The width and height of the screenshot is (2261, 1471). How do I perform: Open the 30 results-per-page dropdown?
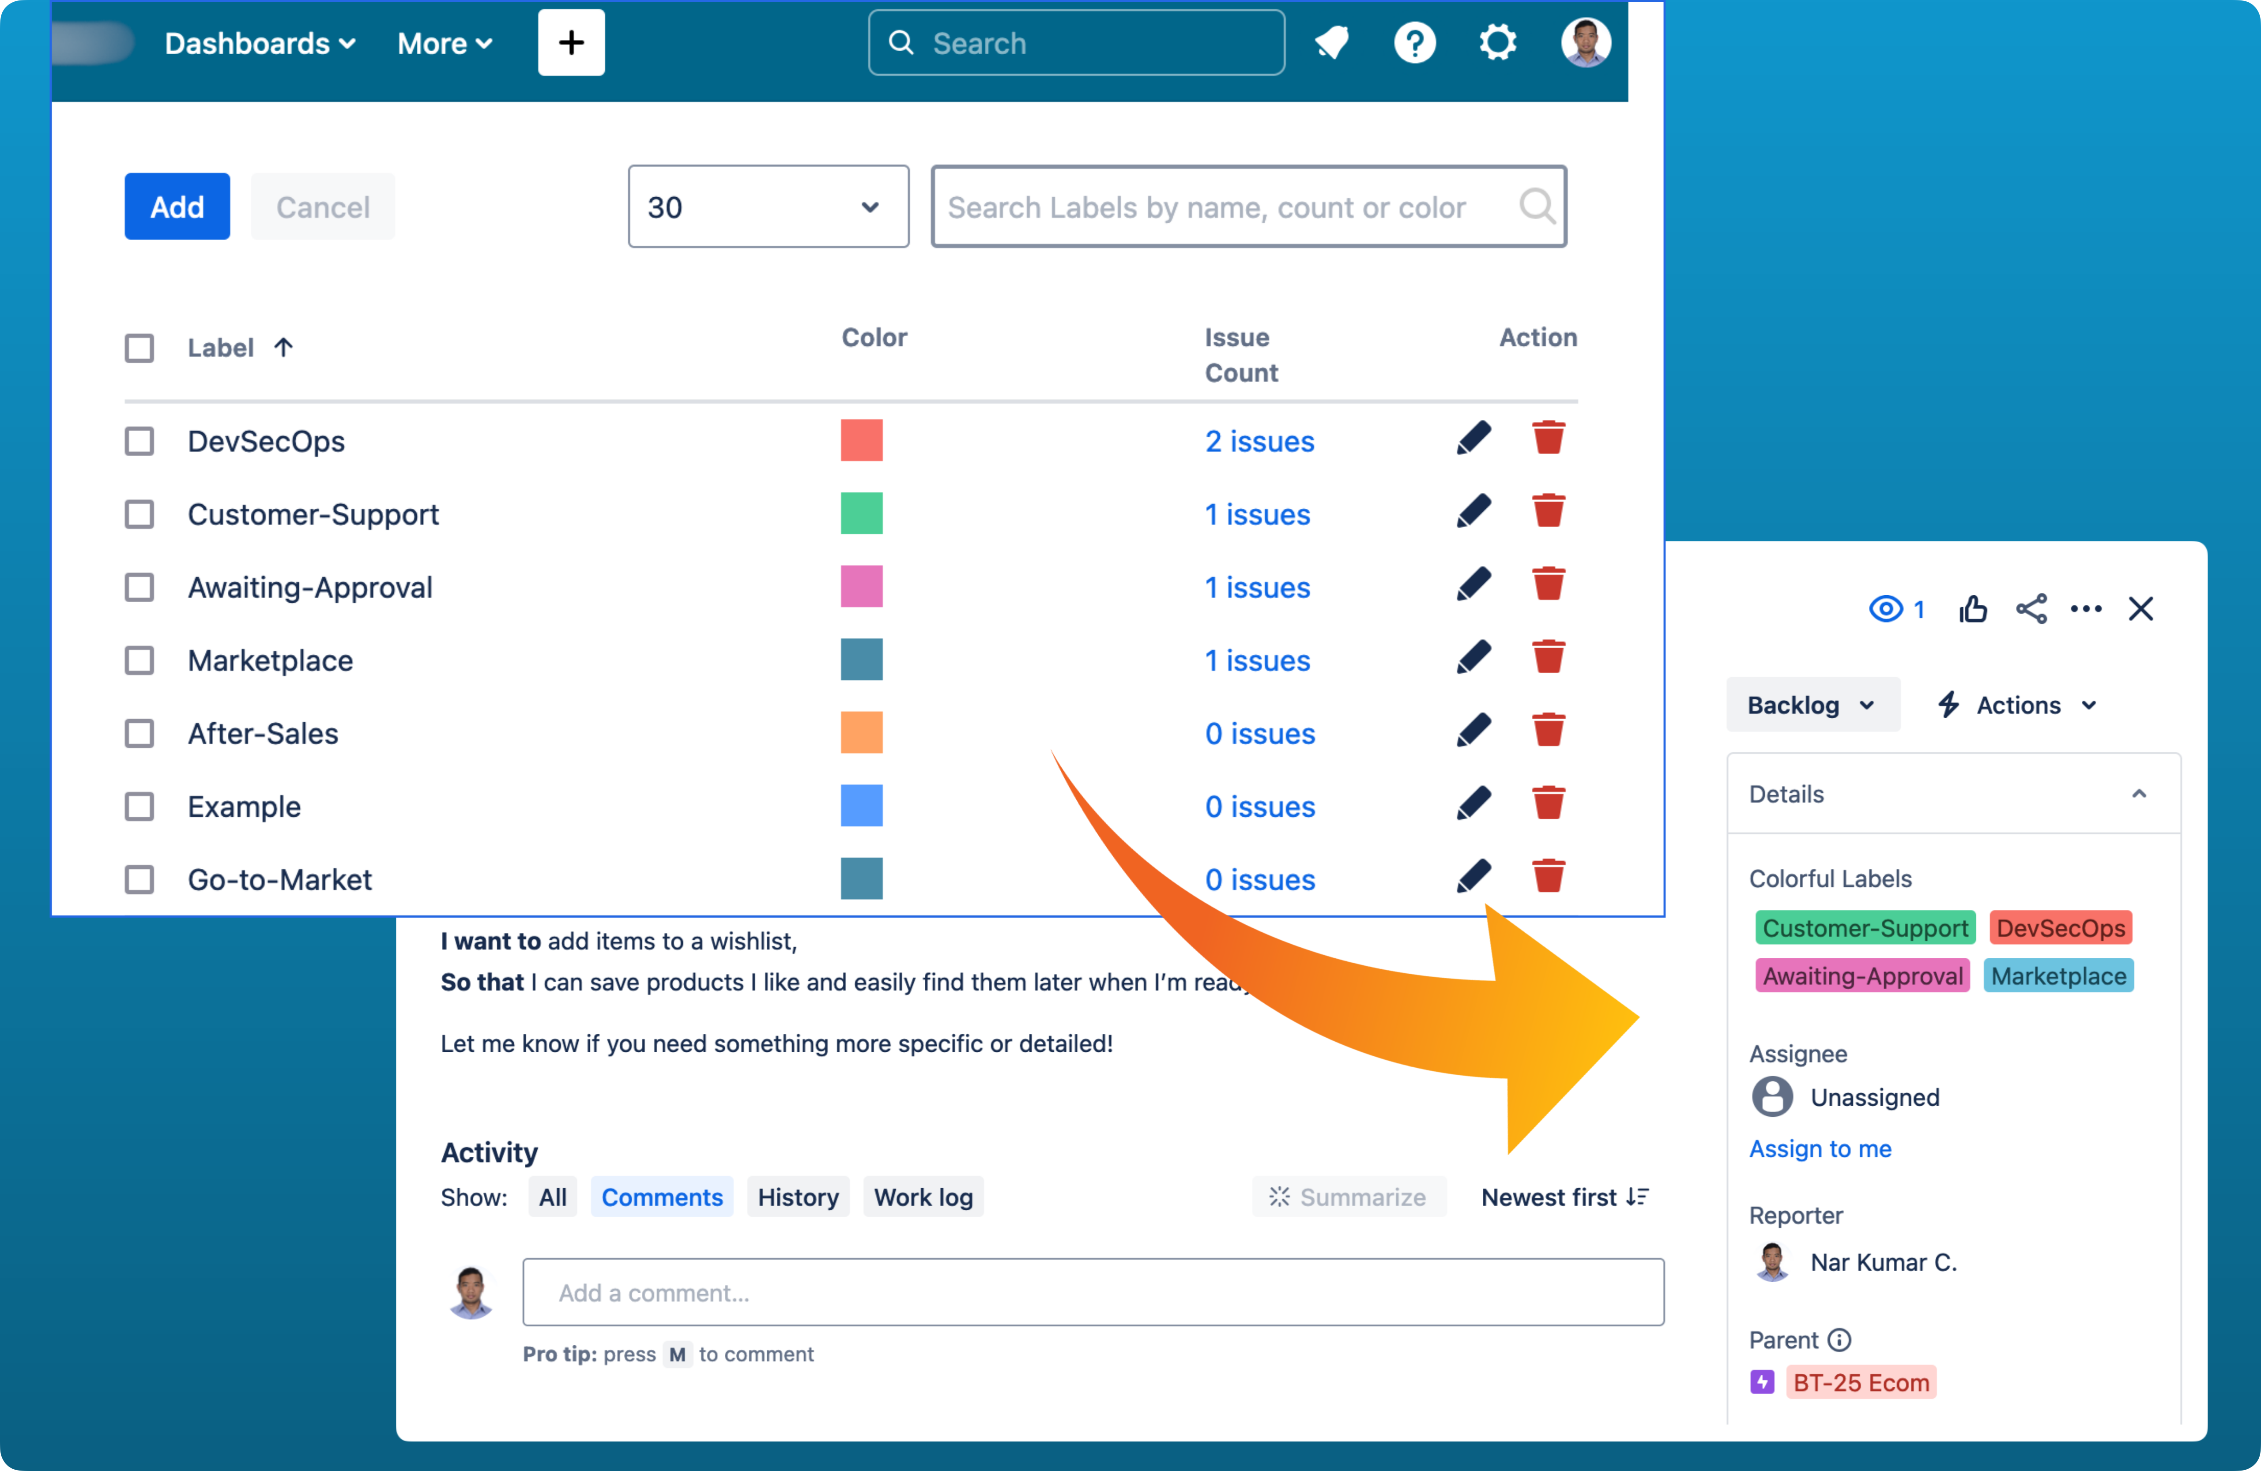tap(768, 206)
